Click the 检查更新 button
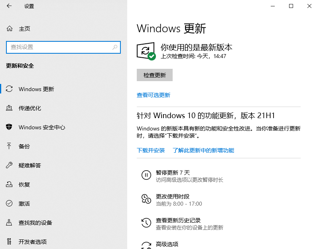Screen dimensions: 317x249 tap(155, 75)
